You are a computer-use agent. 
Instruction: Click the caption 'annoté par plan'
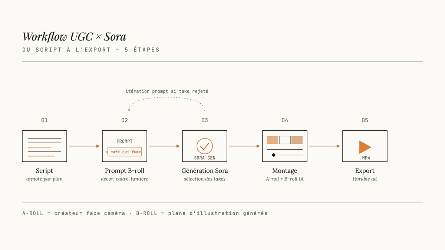click(x=44, y=179)
